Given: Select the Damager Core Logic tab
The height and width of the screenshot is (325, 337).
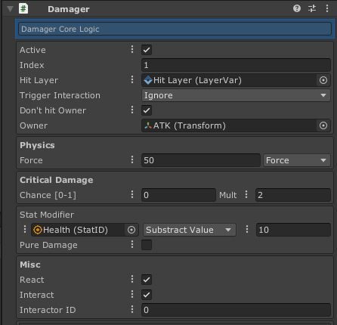Looking at the screenshot, I should tap(175, 29).
